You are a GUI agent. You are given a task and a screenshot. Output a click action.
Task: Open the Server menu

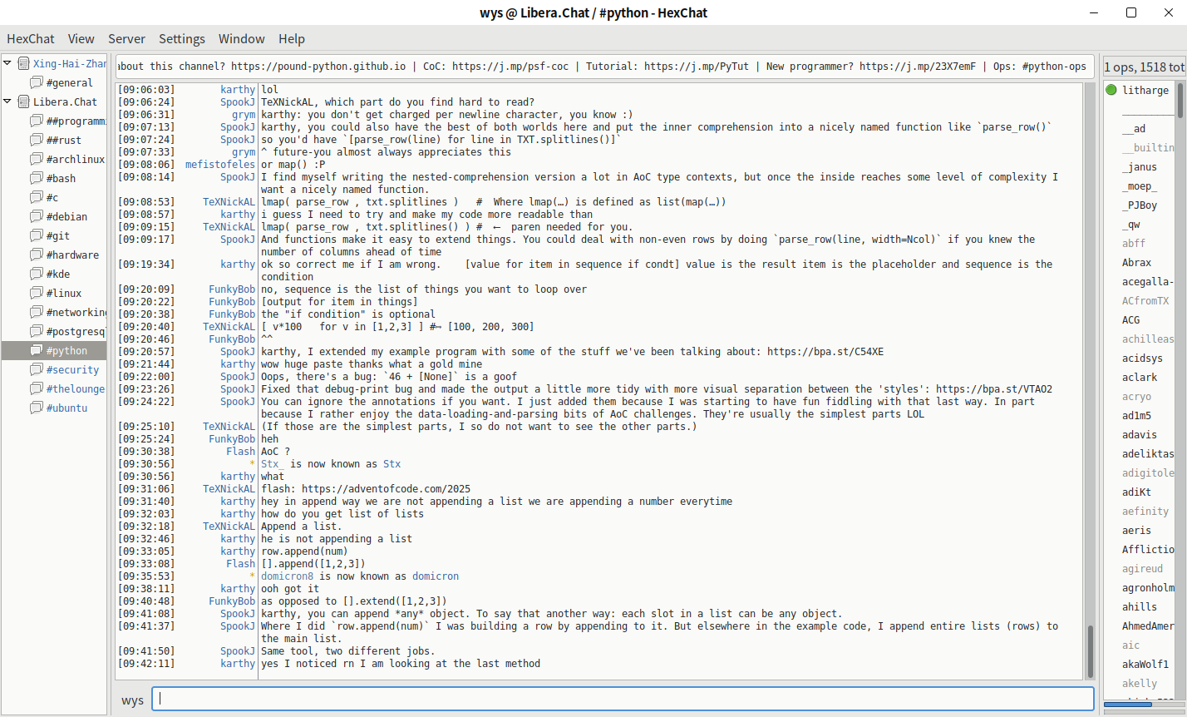126,39
